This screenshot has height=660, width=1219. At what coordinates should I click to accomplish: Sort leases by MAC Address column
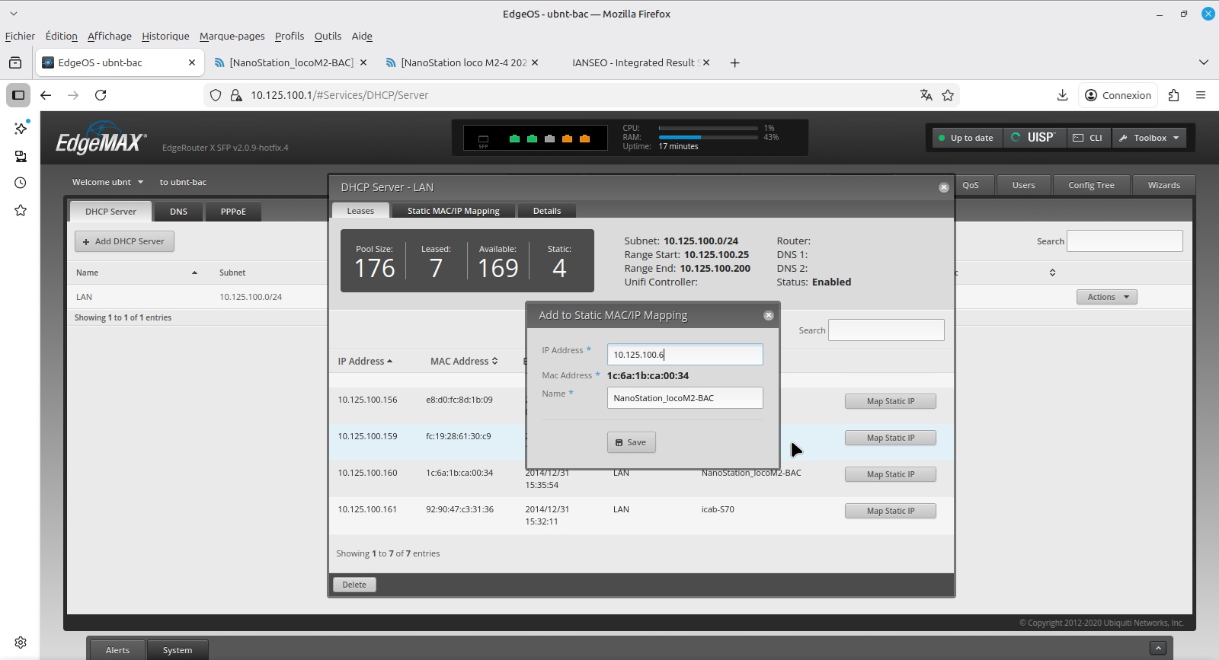(x=463, y=361)
